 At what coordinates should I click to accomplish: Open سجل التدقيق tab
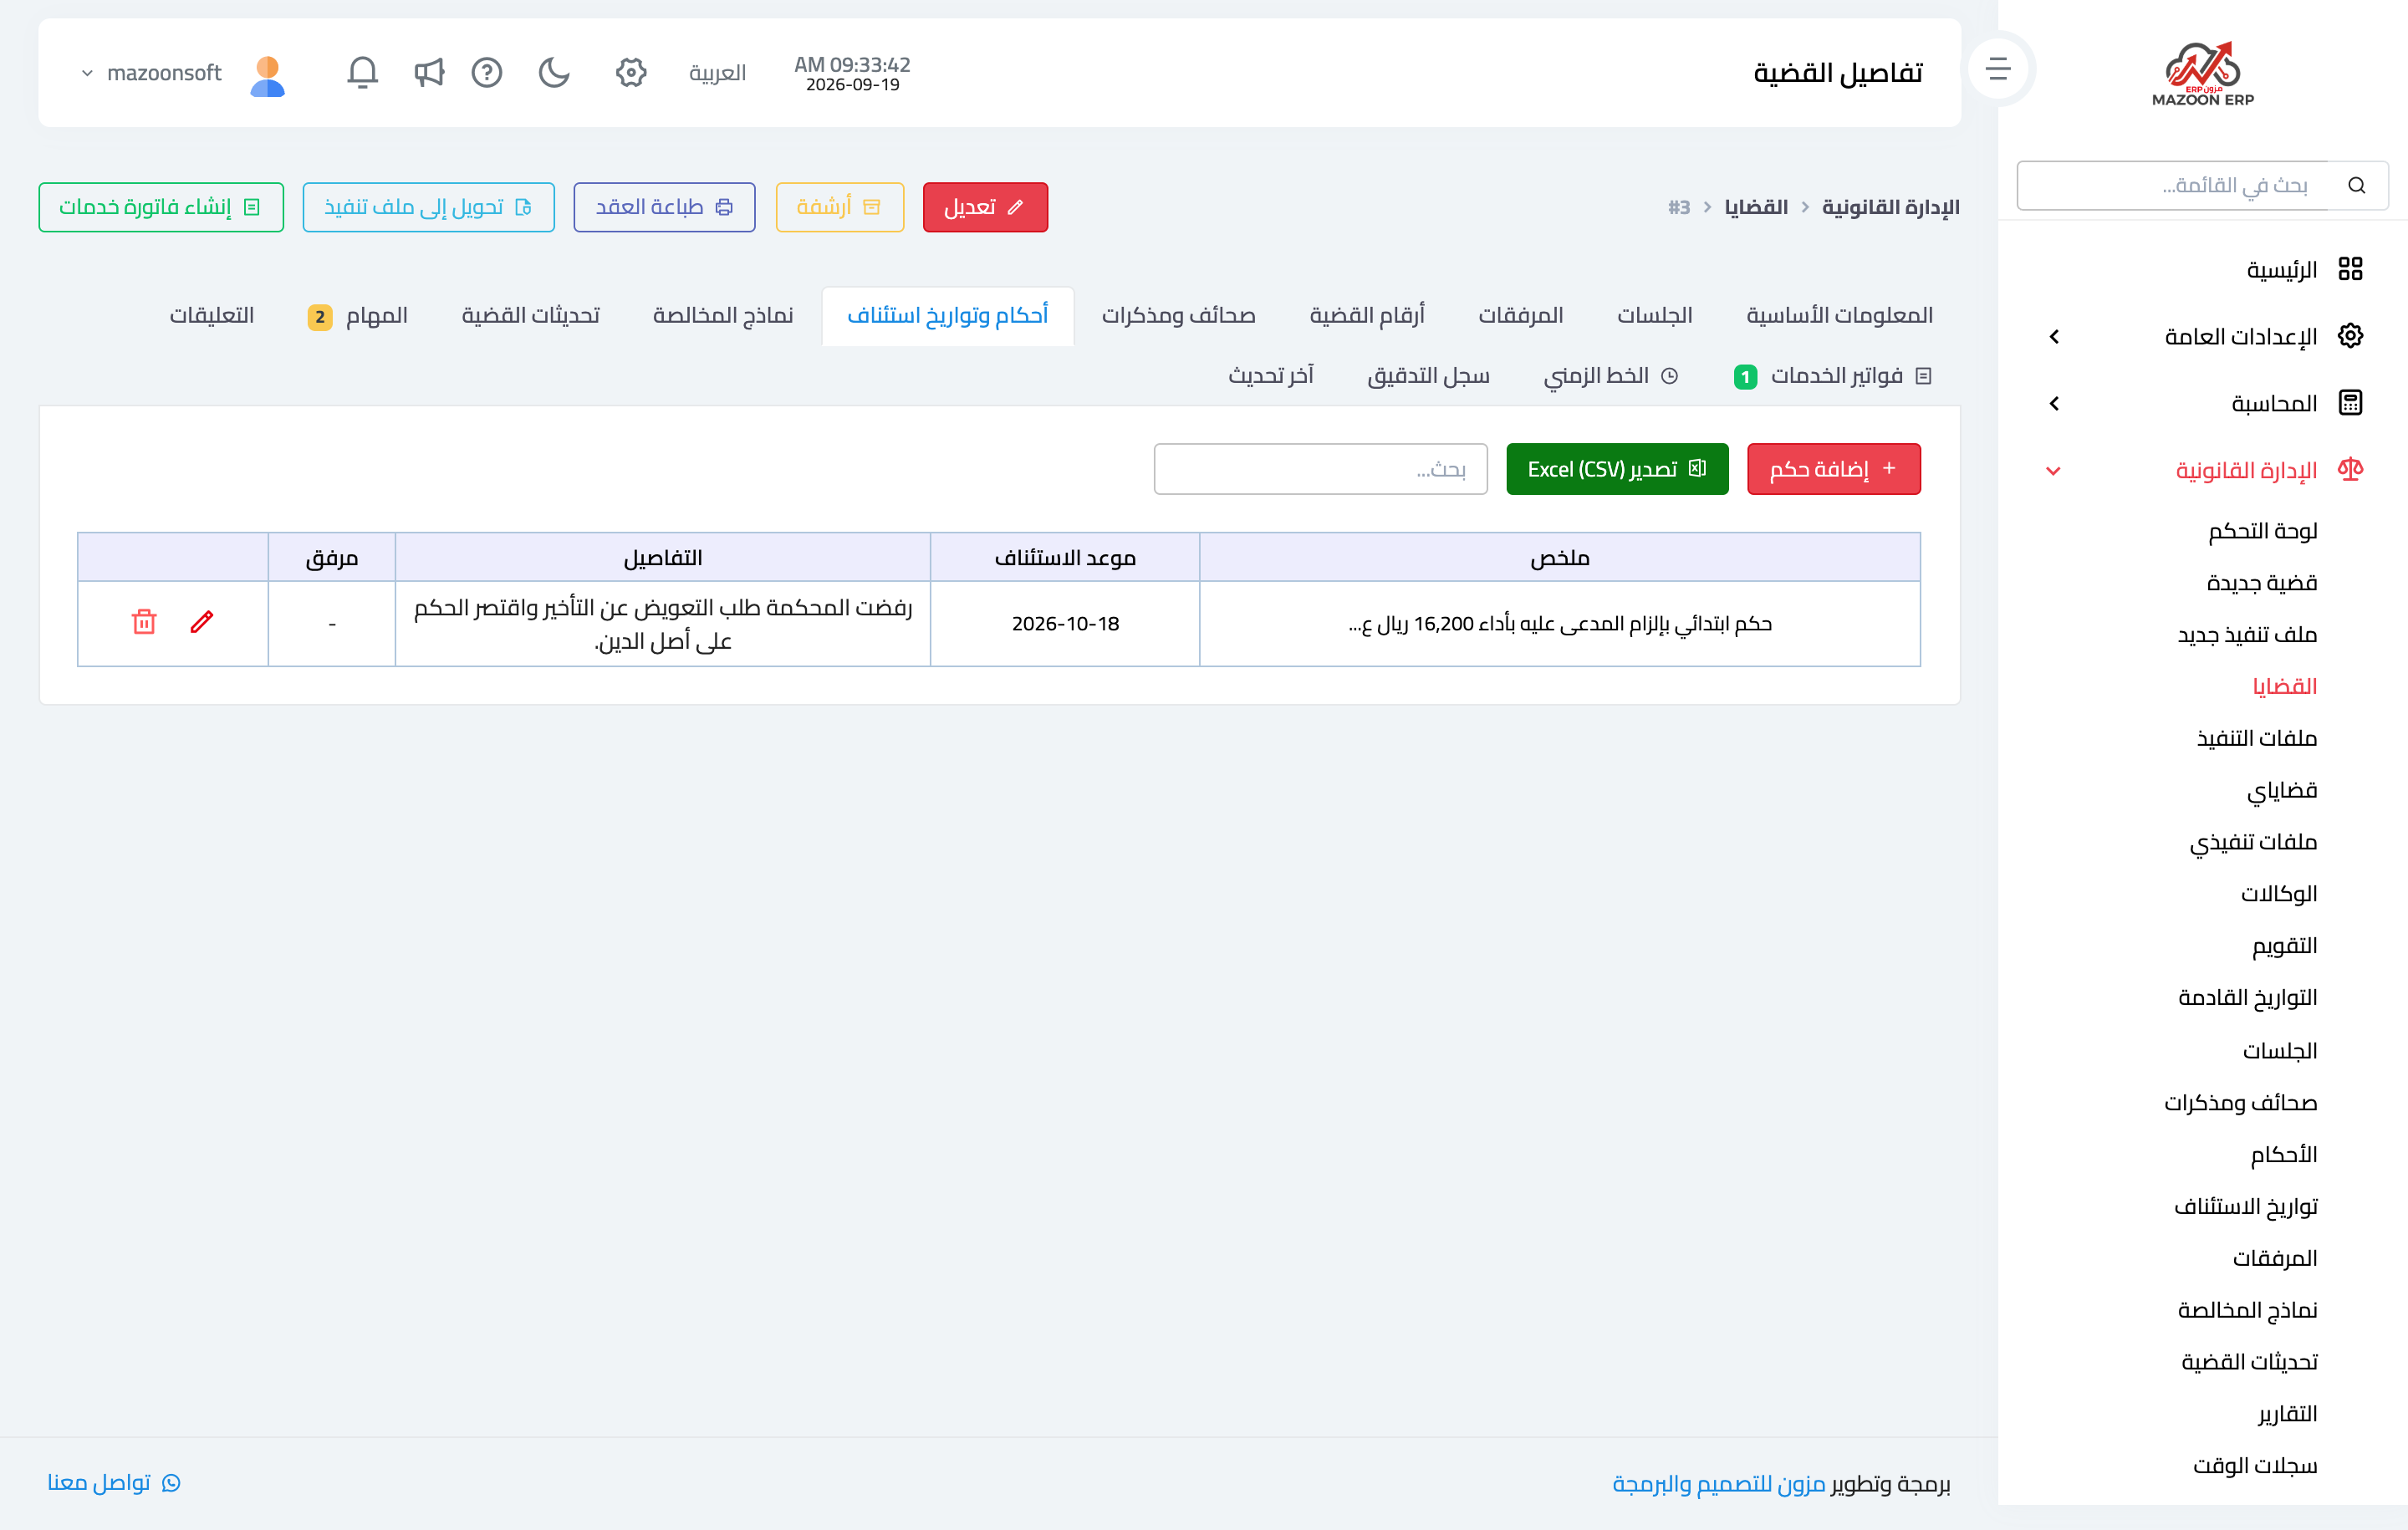coord(1428,376)
